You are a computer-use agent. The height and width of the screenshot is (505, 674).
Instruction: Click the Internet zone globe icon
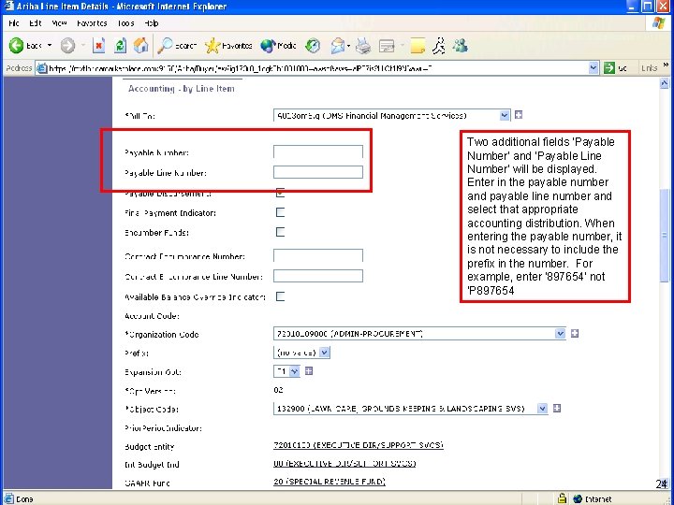point(578,499)
